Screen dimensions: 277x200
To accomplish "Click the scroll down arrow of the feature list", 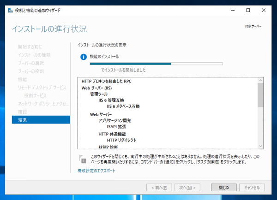I will click(260, 146).
